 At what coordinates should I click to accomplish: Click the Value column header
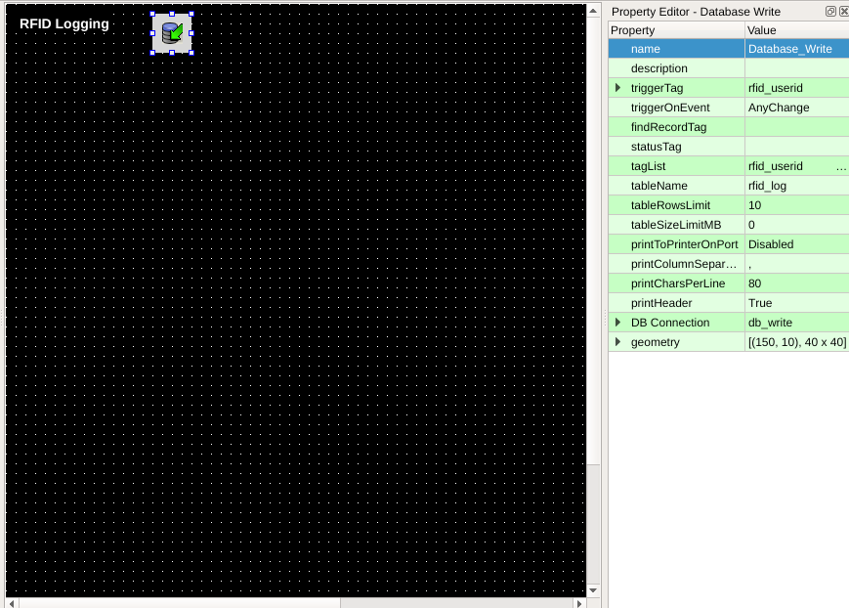coord(796,30)
